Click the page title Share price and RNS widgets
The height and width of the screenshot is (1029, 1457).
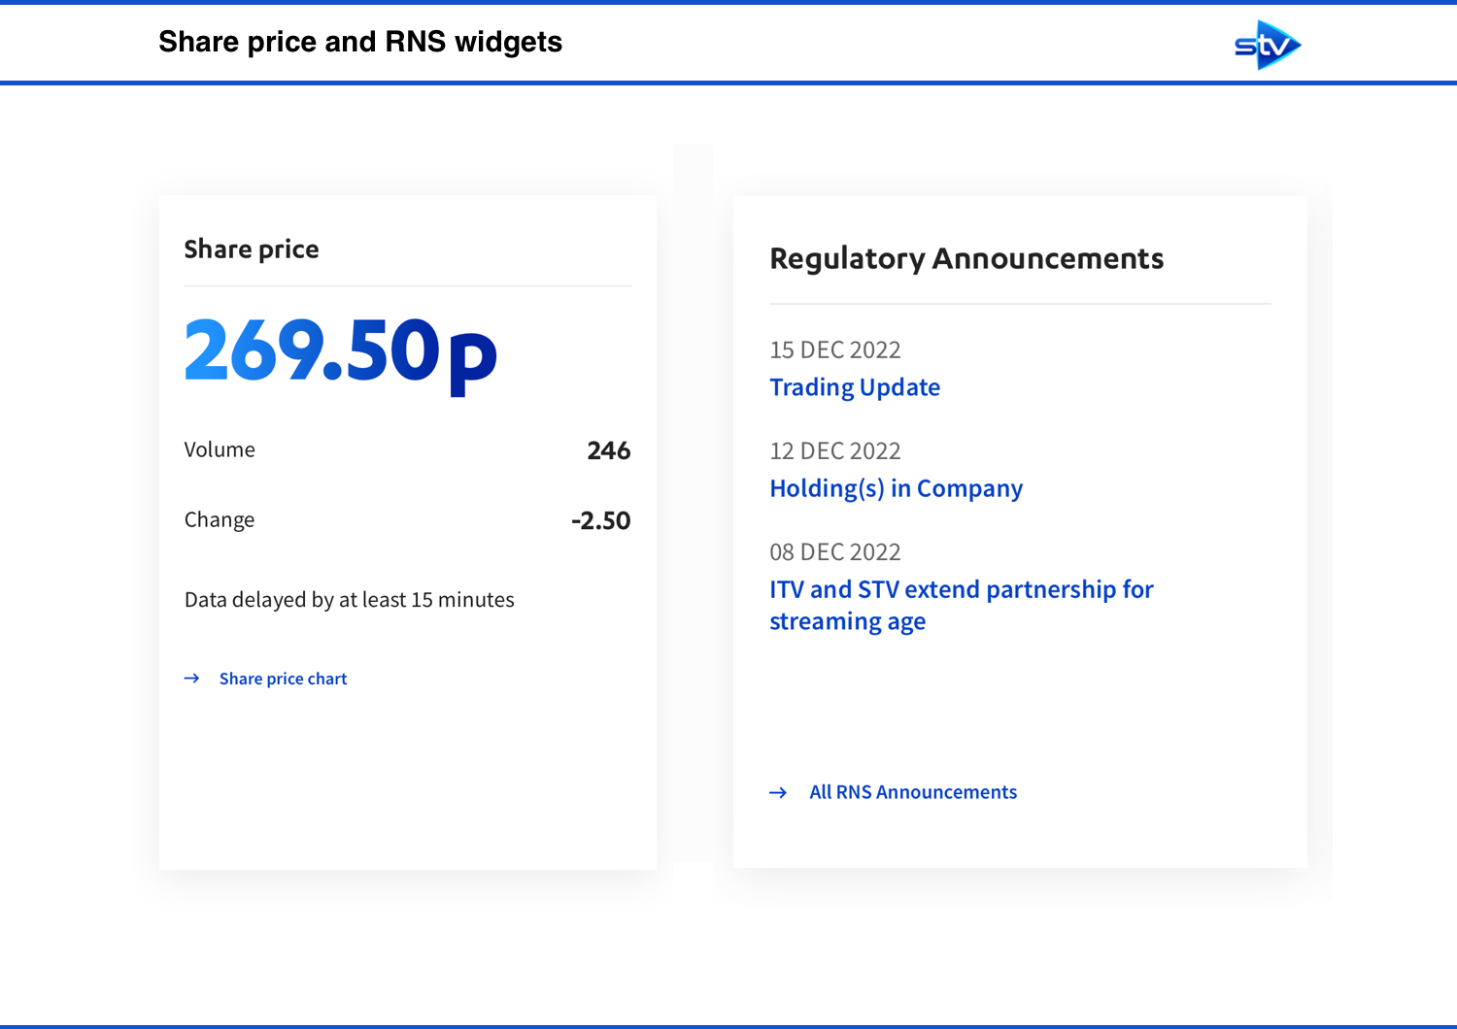pyautogui.click(x=360, y=42)
